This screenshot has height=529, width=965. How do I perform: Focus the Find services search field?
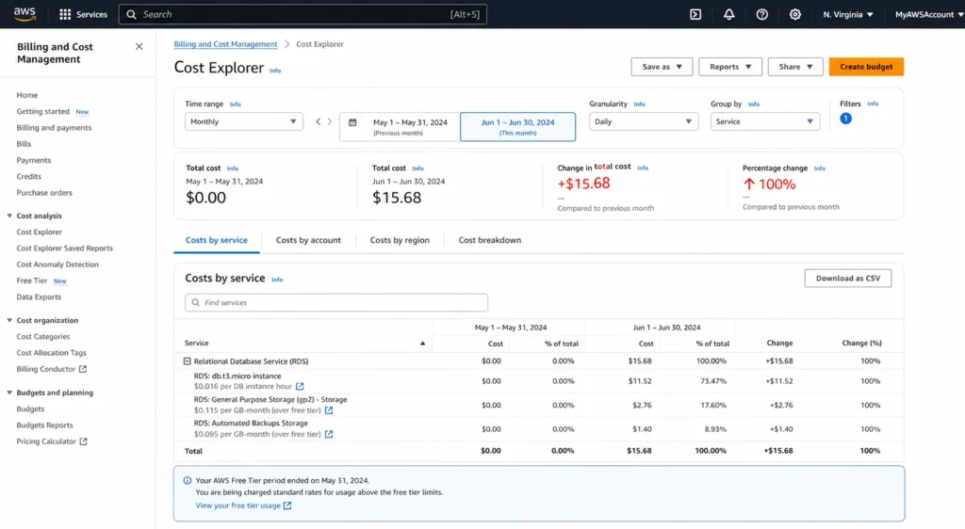[x=336, y=302]
